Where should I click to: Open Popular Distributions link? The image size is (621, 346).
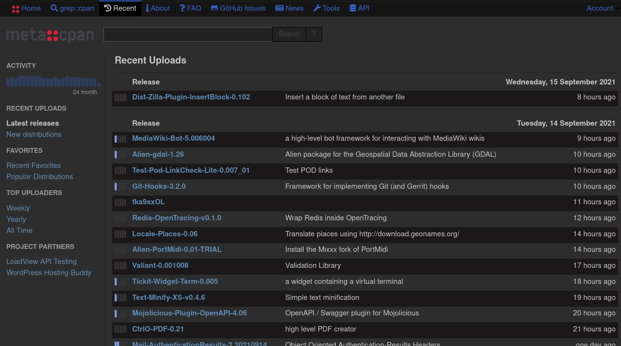[x=40, y=177]
